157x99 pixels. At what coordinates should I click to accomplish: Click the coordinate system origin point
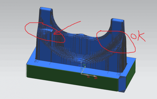[x=81, y=74]
